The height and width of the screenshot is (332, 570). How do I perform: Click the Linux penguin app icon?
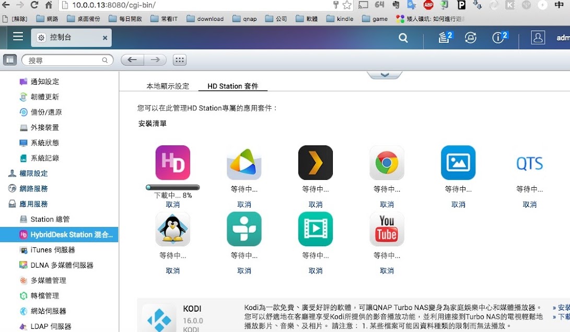coord(173,229)
